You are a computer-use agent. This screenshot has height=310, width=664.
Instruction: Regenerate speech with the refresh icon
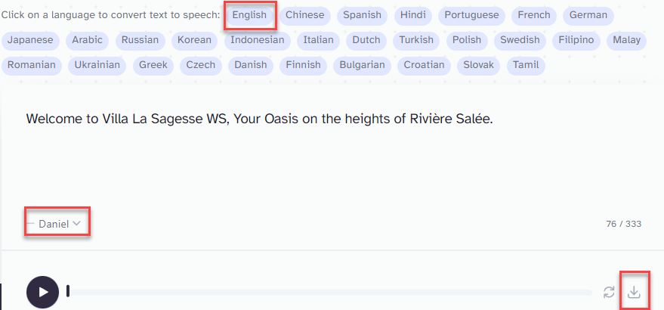coord(609,292)
